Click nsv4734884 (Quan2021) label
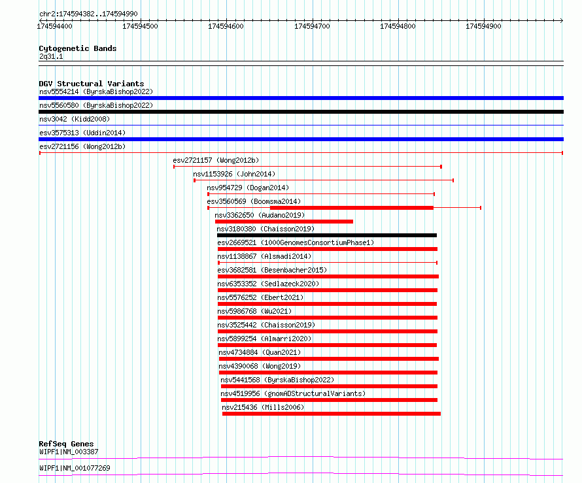 click(x=260, y=352)
